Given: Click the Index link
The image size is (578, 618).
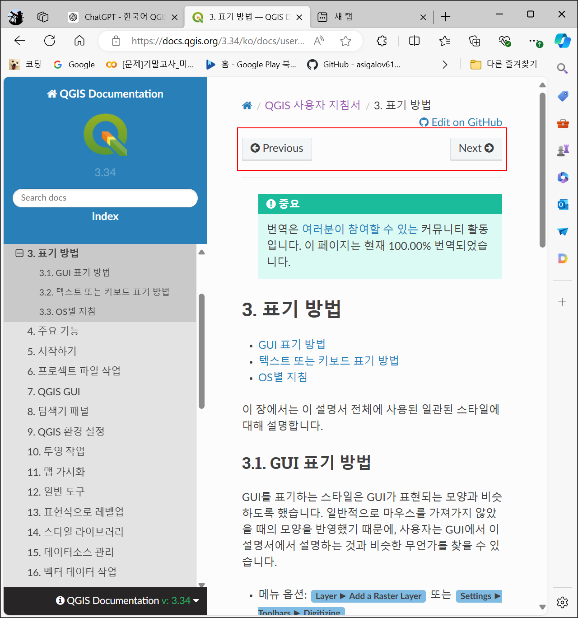Looking at the screenshot, I should [105, 216].
